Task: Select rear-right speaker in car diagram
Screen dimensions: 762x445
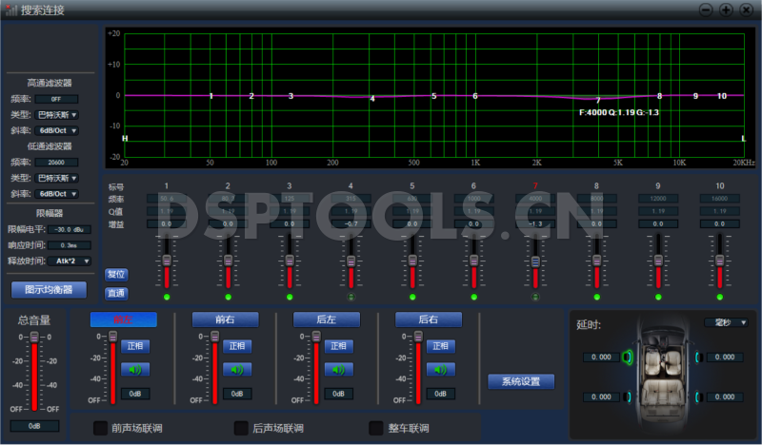Action: point(698,397)
